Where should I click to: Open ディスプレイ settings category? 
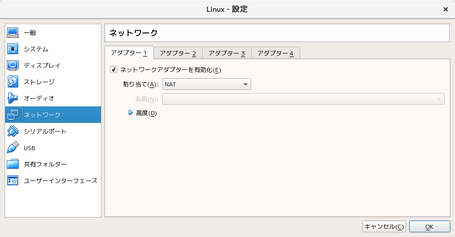point(42,65)
